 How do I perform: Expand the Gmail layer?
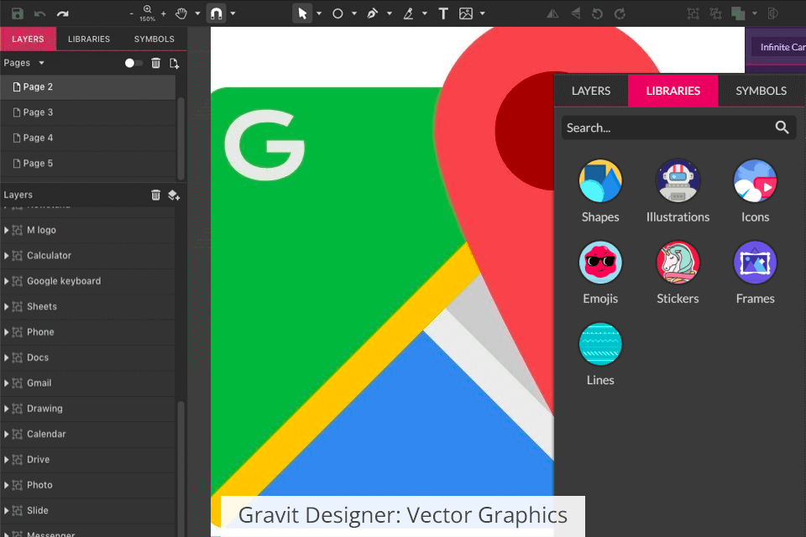pyautogui.click(x=6, y=383)
